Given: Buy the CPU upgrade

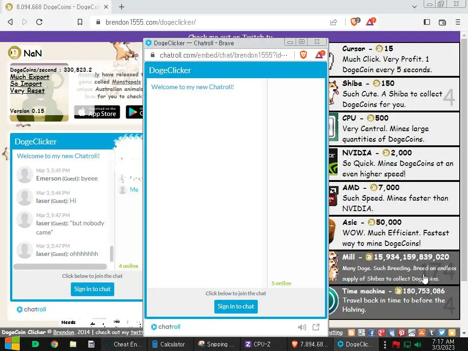Looking at the screenshot, I should [x=394, y=128].
